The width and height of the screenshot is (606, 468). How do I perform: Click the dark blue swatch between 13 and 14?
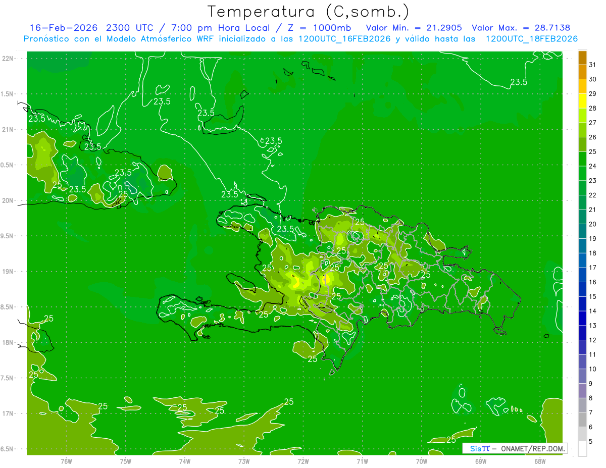(582, 318)
